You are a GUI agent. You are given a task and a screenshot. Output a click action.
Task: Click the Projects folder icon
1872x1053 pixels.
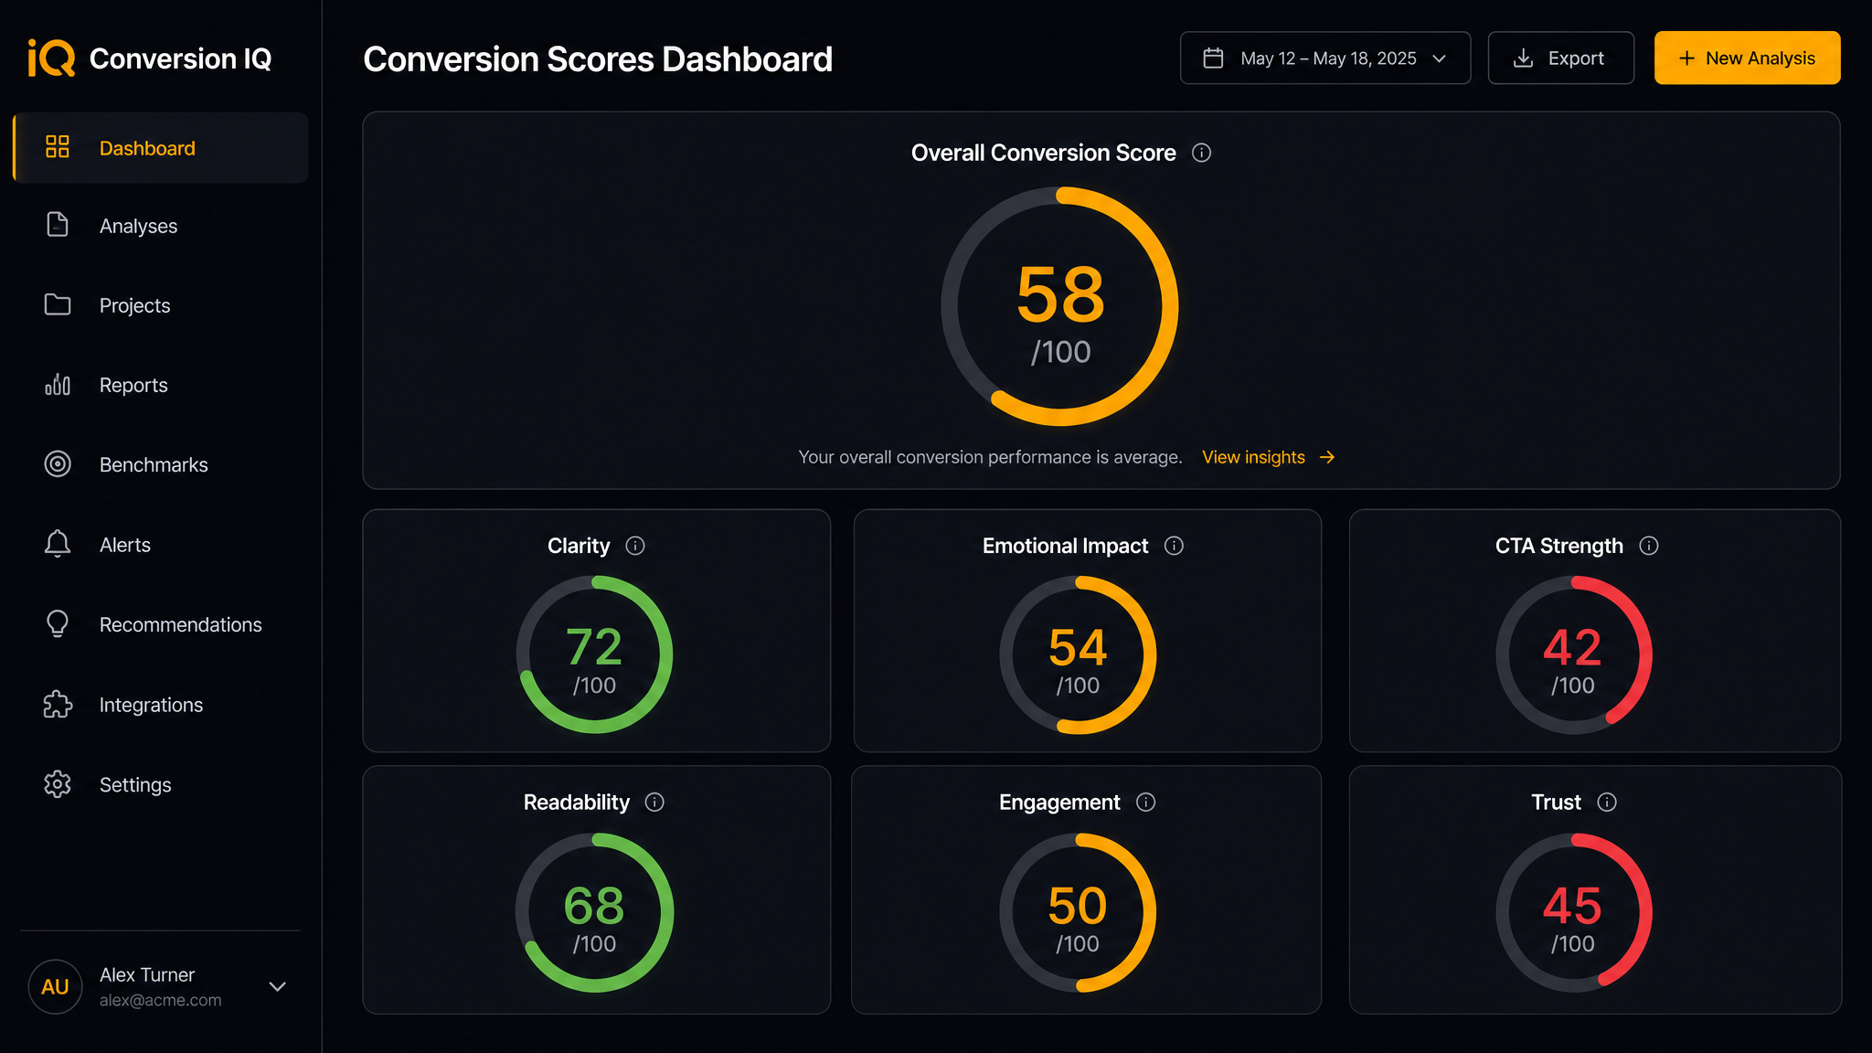pyautogui.click(x=58, y=304)
